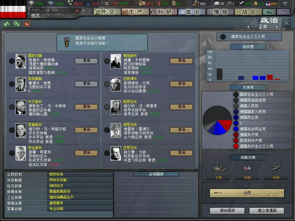Image resolution: width=295 pixels, height=221 pixels.
Task: Click Göring's portrait under 空军总长
Action: tap(116, 153)
